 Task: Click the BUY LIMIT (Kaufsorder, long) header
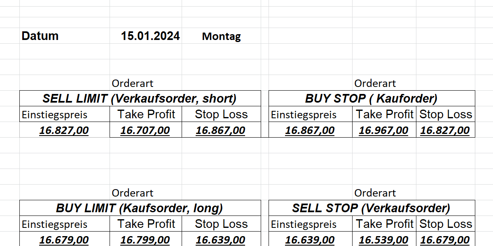(x=140, y=208)
